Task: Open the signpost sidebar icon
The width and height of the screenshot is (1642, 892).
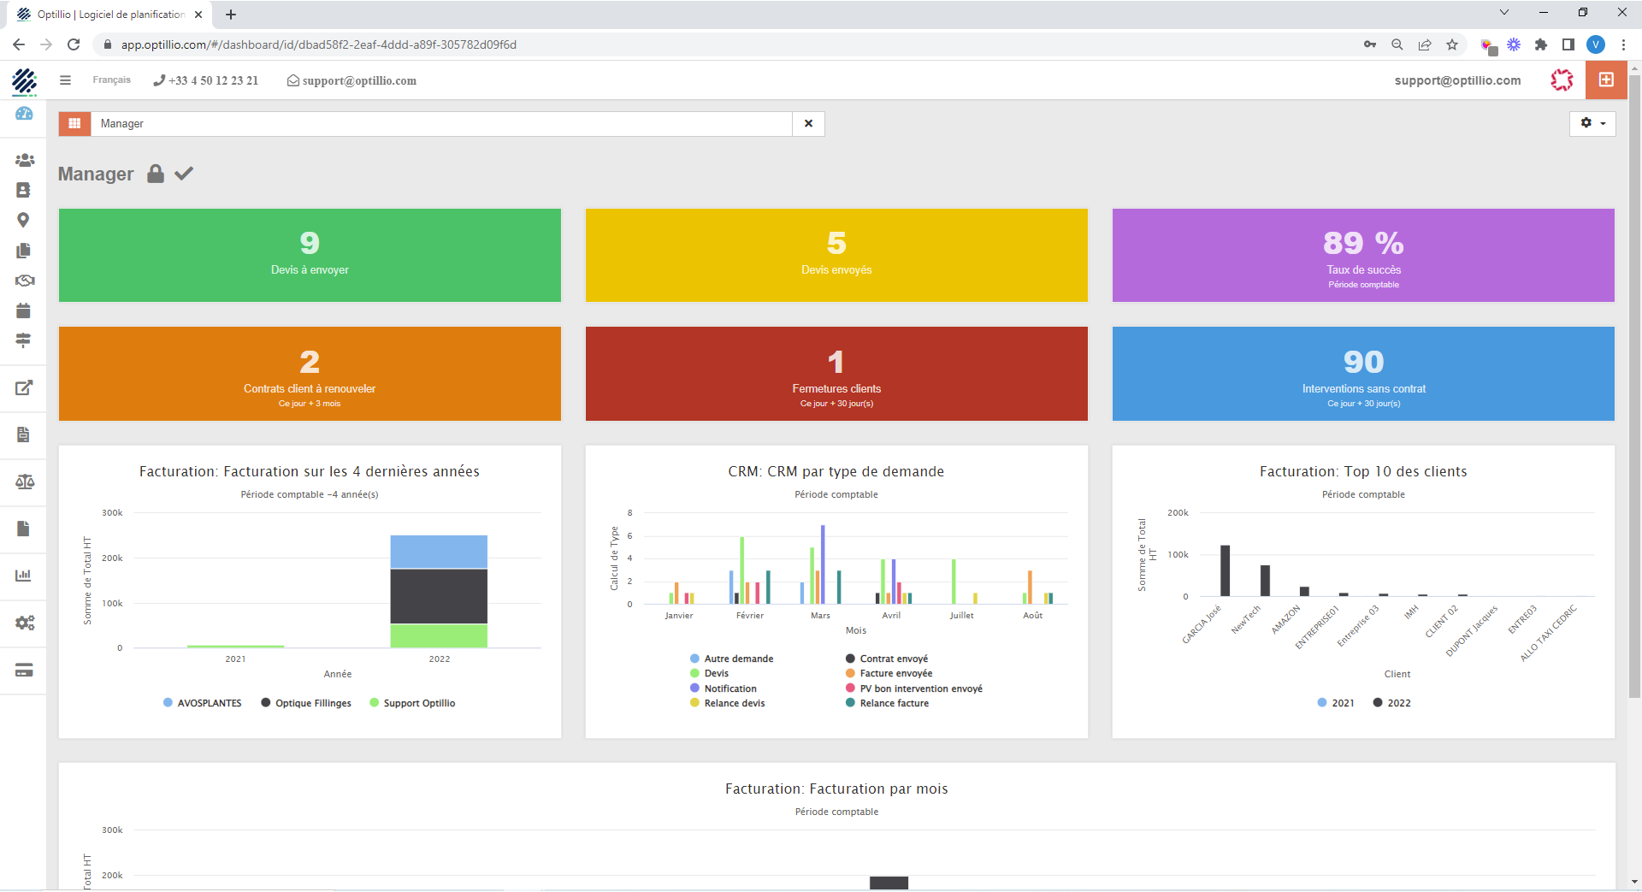Action: [x=23, y=340]
